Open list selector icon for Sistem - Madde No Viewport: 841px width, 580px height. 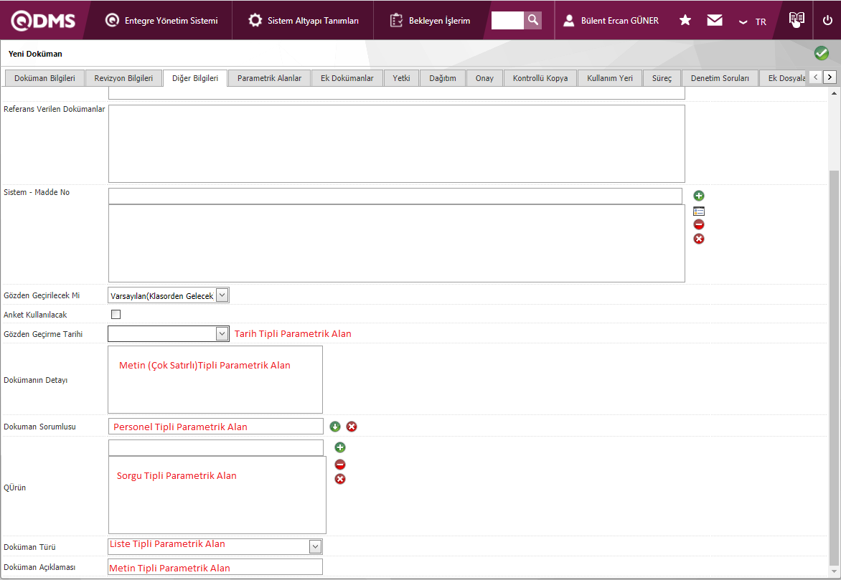coord(699,211)
